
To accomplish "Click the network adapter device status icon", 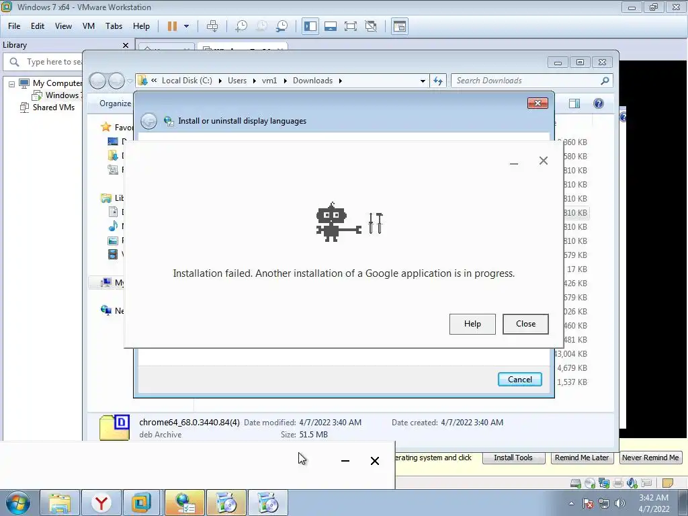I will 604,484.
